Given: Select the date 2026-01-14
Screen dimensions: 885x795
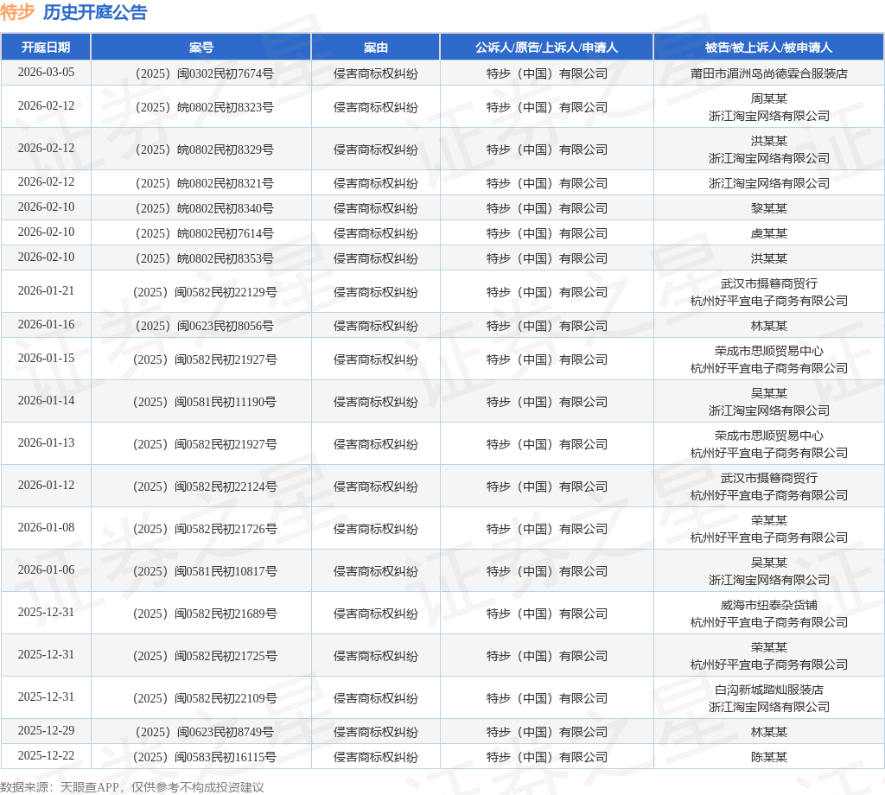Looking at the screenshot, I should (x=46, y=401).
